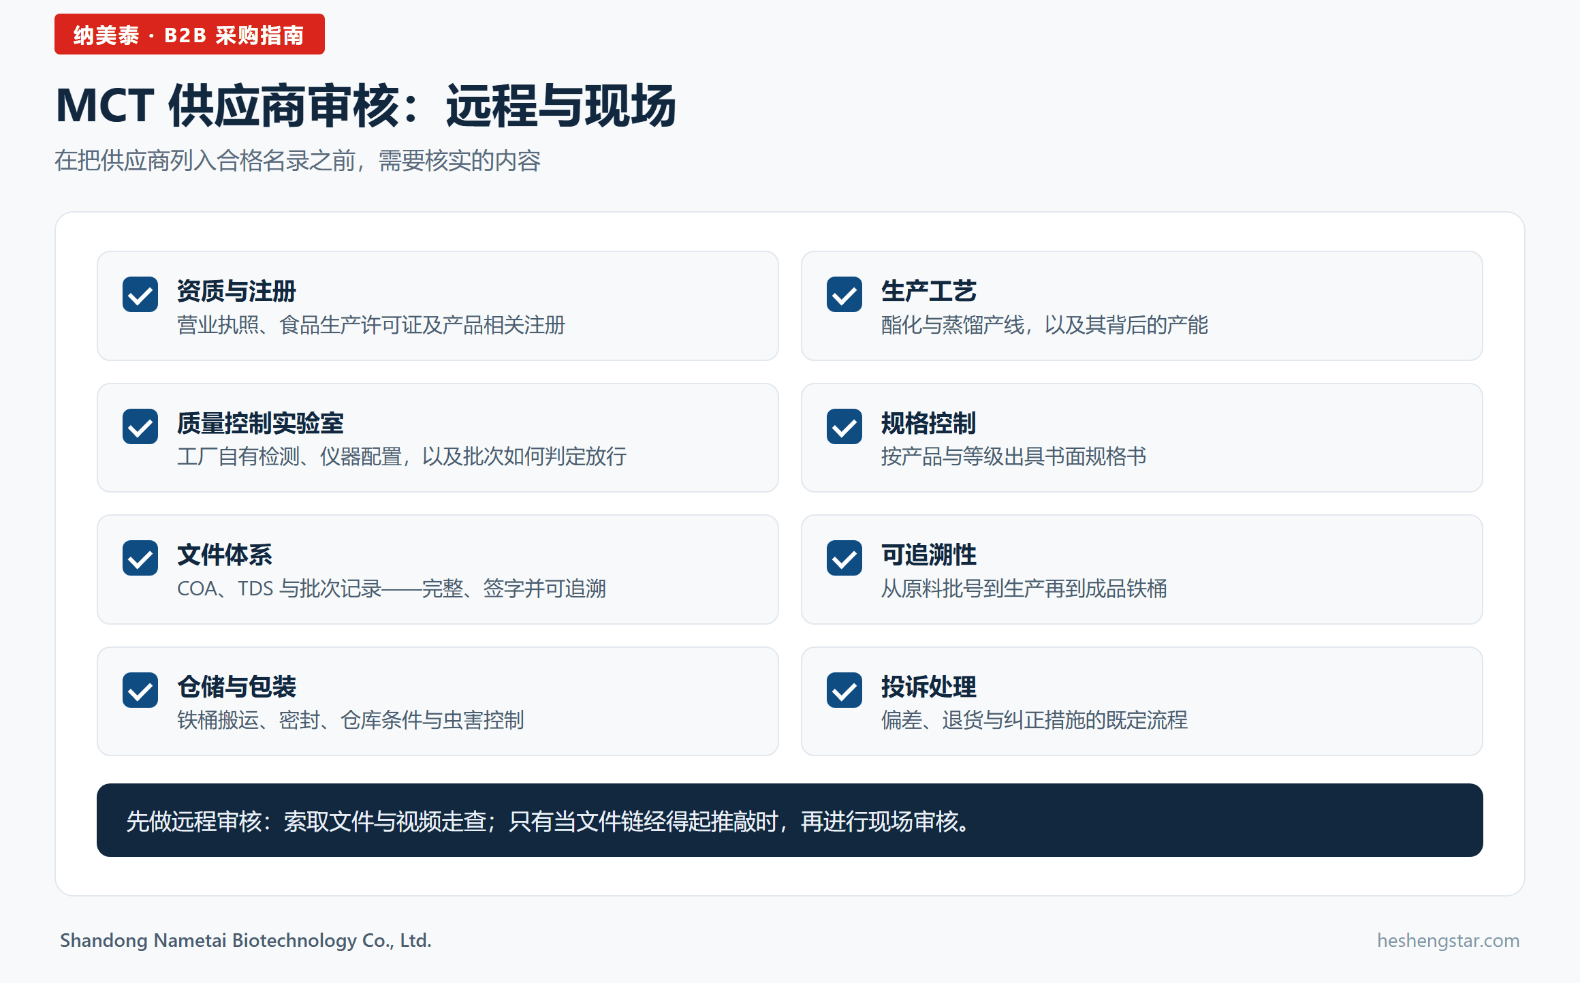Toggle the 投诉处理 checkbox
Image resolution: width=1580 pixels, height=983 pixels.
pos(844,690)
